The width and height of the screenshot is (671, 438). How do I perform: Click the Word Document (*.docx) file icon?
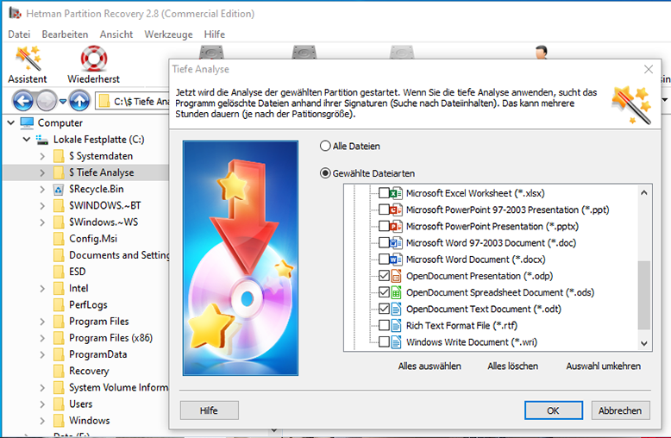pos(396,260)
